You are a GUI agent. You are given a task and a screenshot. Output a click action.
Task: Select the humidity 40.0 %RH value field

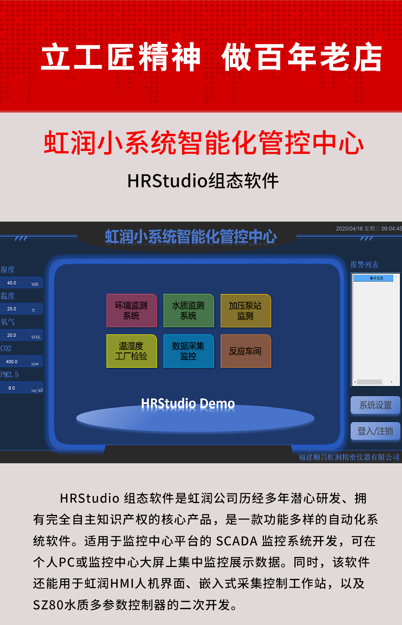(x=21, y=283)
